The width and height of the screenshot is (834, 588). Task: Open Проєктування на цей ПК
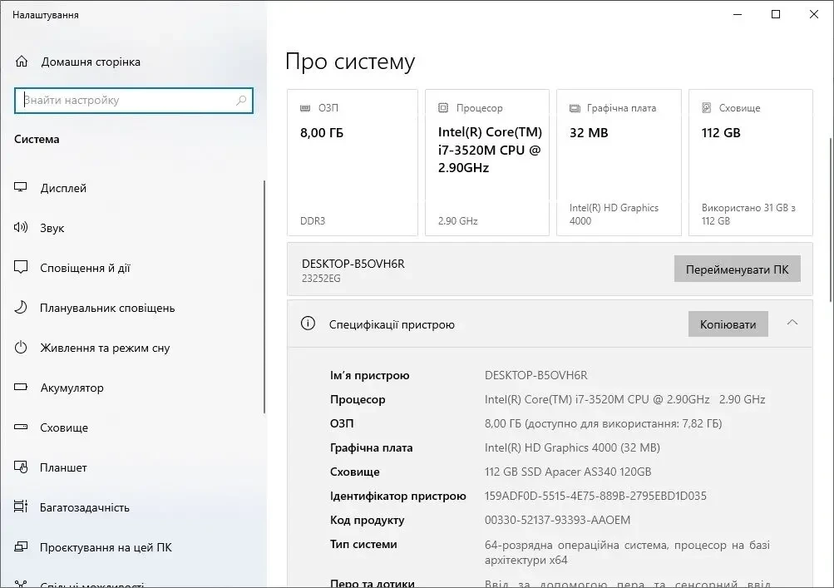pos(106,547)
